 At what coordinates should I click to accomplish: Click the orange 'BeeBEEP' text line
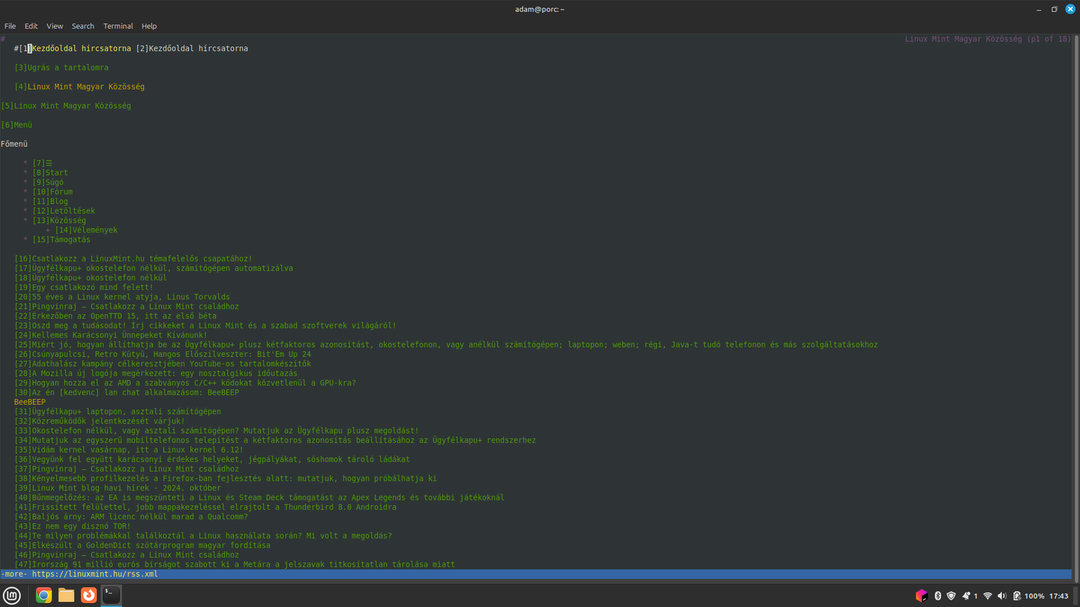pos(30,402)
